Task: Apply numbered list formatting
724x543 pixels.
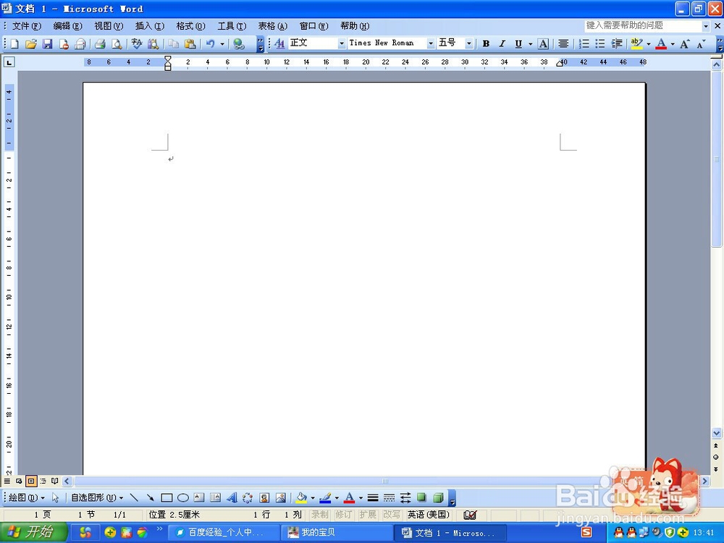Action: click(584, 44)
